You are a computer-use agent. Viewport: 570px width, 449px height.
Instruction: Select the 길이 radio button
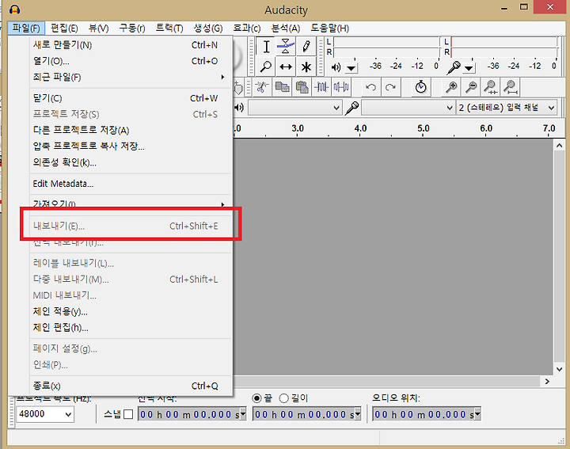[284, 398]
